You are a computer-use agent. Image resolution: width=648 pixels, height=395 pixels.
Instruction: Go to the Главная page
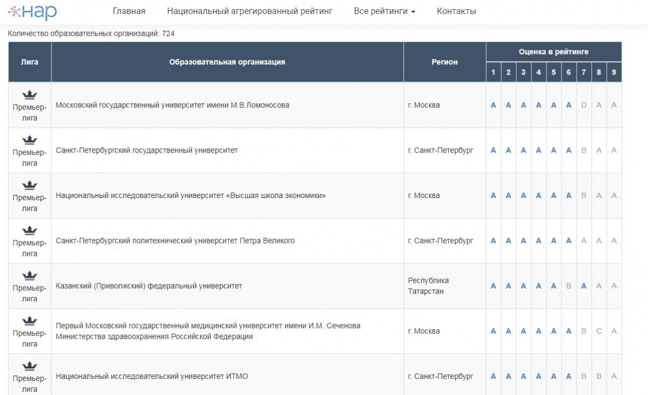(129, 11)
